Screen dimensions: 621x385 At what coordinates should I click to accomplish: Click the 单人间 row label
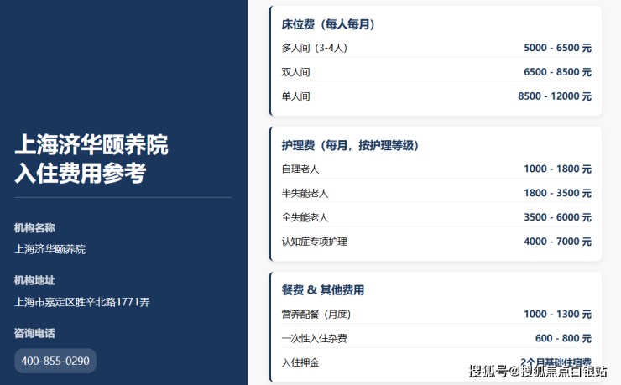tap(296, 96)
